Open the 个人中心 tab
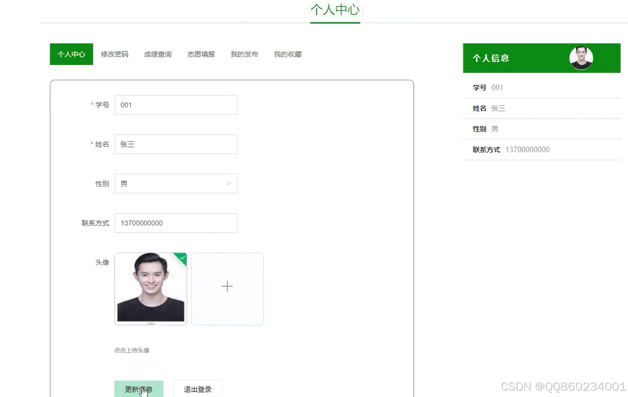 [x=71, y=54]
